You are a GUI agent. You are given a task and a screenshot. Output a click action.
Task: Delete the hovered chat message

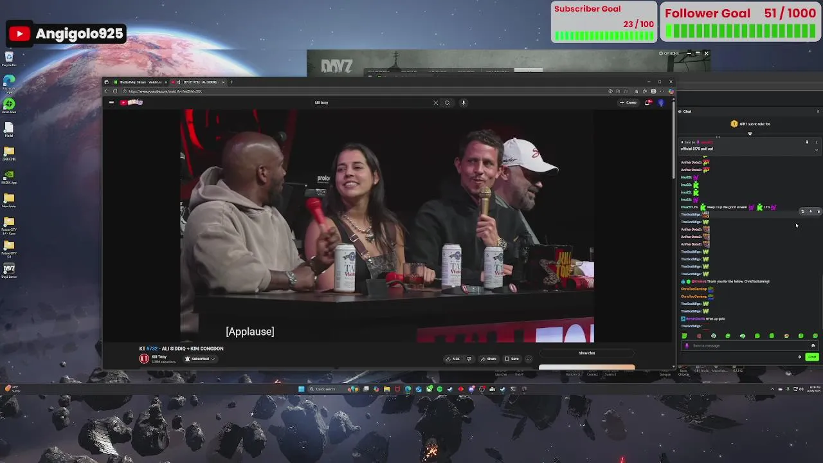point(818,211)
